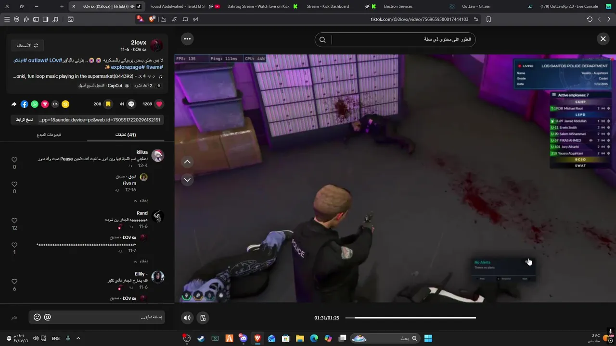Open Discord from the taskbar
This screenshot has width=616, height=346.
point(243,338)
